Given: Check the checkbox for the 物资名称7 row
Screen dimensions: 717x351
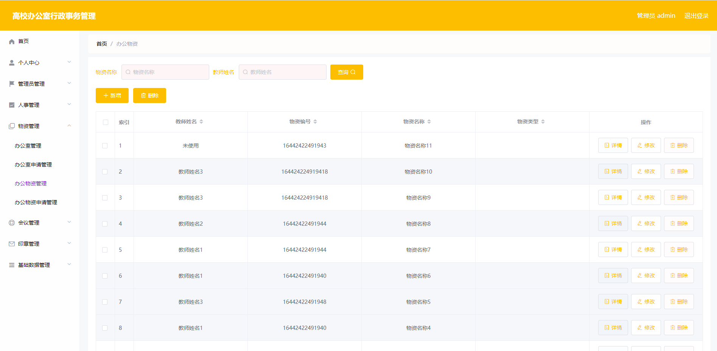Looking at the screenshot, I should point(105,250).
